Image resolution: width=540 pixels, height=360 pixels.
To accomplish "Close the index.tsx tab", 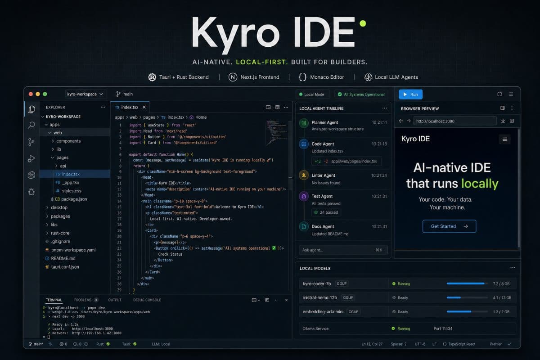I will 144,107.
